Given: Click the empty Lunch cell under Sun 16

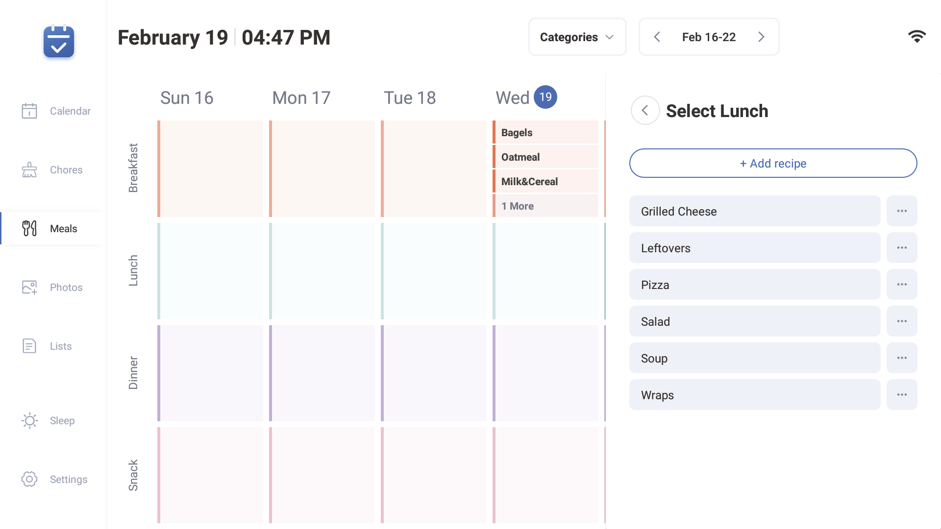Looking at the screenshot, I should pos(210,271).
